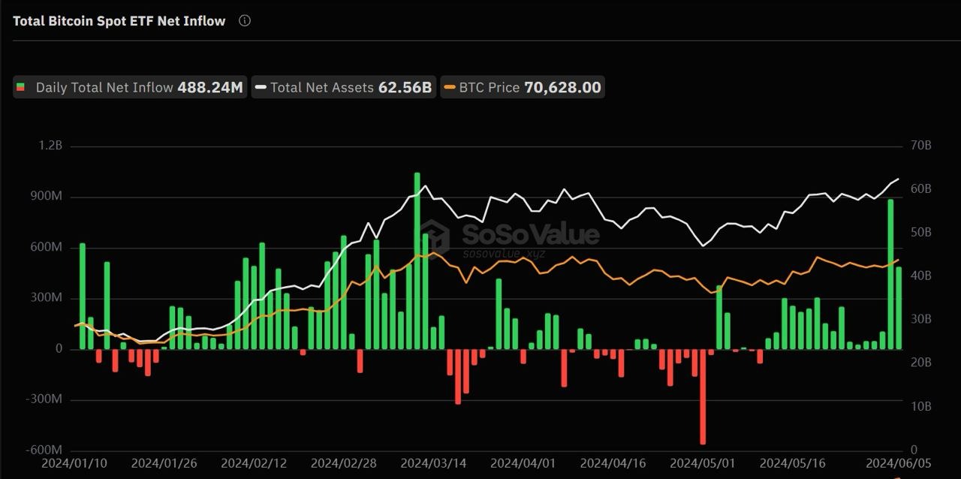Click the 300M label on left axis
Screen dimensions: 961x479
46,298
